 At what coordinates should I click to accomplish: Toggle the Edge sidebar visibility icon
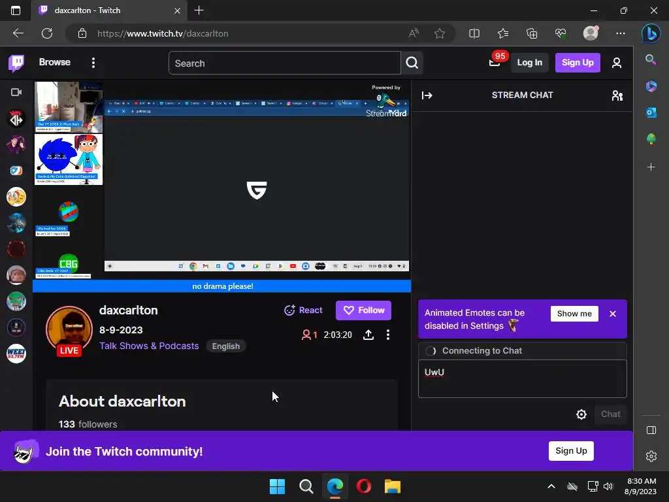coord(651,430)
